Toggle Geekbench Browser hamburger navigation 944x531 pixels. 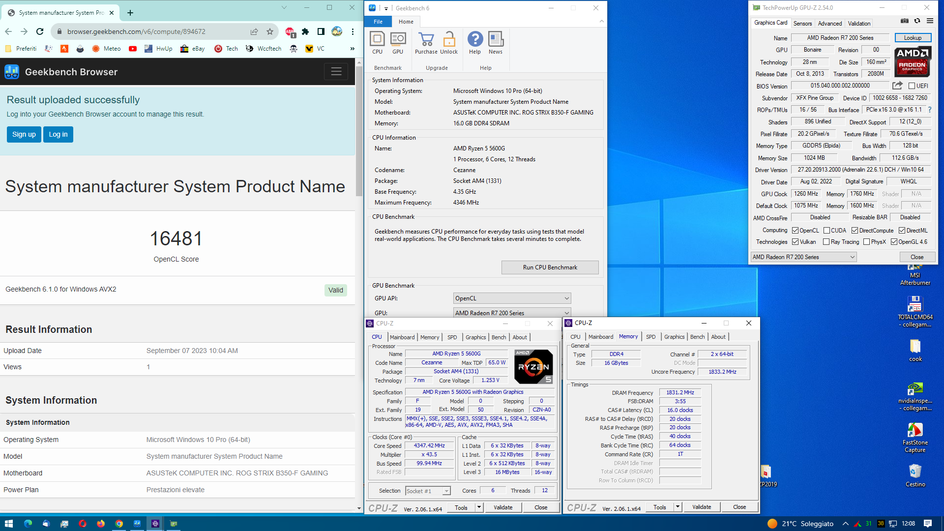tap(336, 72)
